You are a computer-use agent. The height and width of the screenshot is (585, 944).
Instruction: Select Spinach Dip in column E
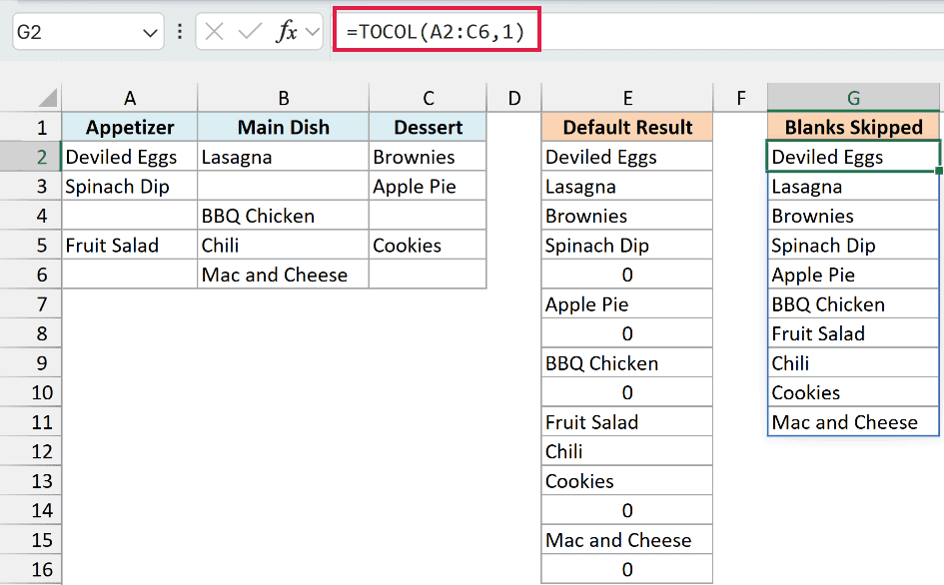627,245
